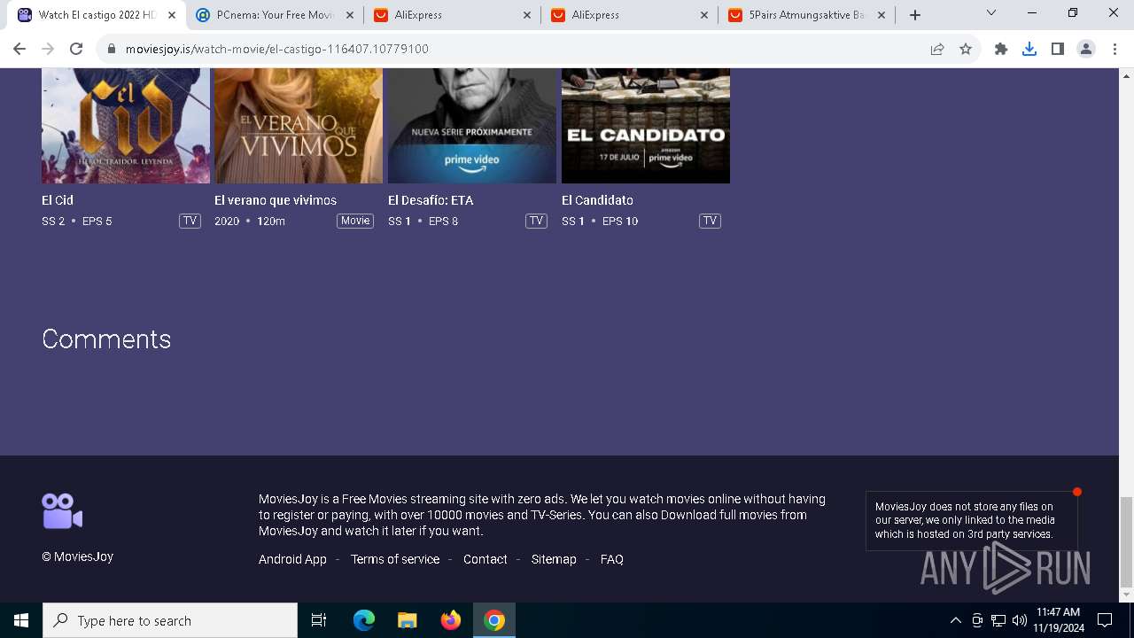
Task: Reload the current page
Action: point(76,49)
